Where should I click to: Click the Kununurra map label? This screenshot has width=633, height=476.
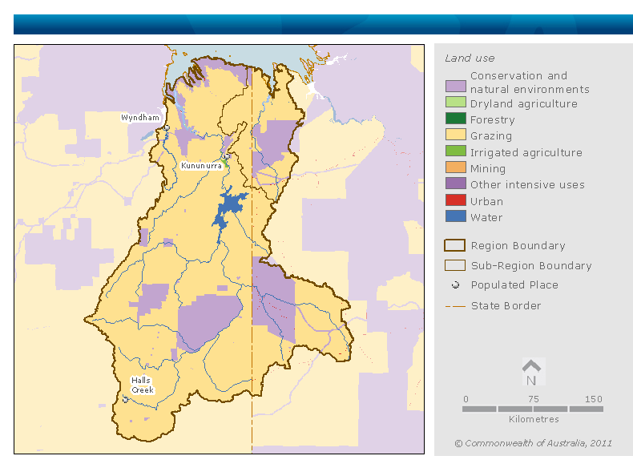click(x=201, y=166)
